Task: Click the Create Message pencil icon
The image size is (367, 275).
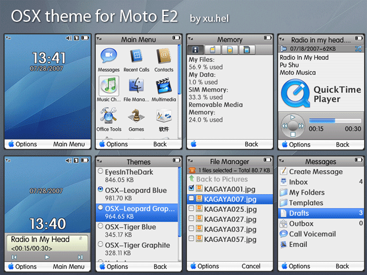Action: (x=283, y=171)
